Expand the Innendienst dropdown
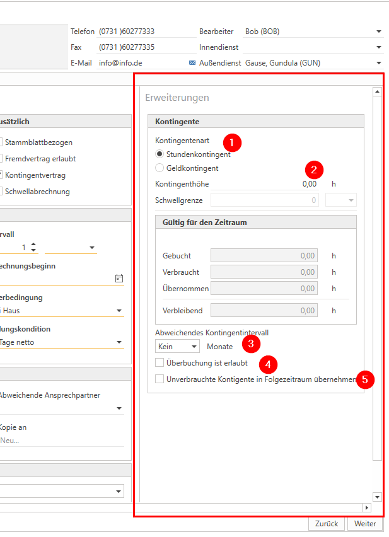The height and width of the screenshot is (537, 389). coord(378,47)
